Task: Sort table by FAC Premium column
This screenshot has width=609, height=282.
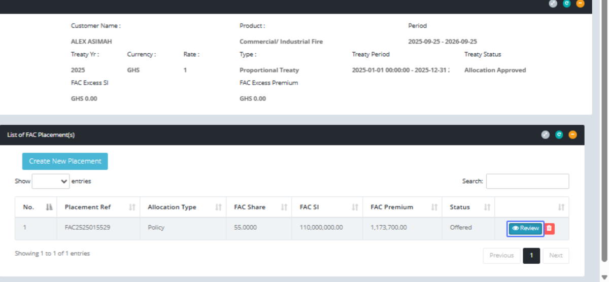Action: click(x=402, y=207)
